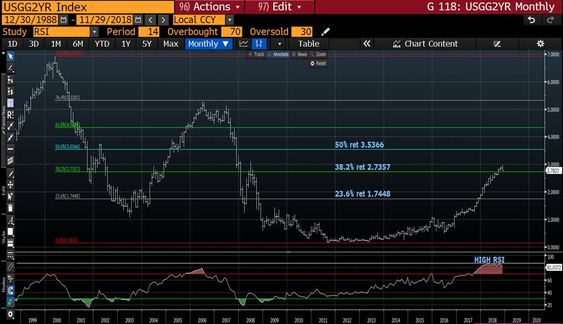Toggle the News overlay
Viewport: 563px width, 324px height.
coord(299,54)
